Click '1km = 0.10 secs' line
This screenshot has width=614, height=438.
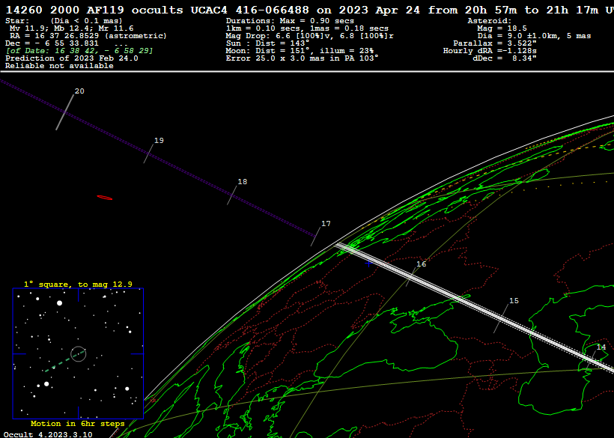tap(307, 28)
